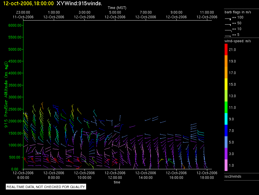
Task: Select the red 21.0 wind-speed color
Action: tap(226, 49)
